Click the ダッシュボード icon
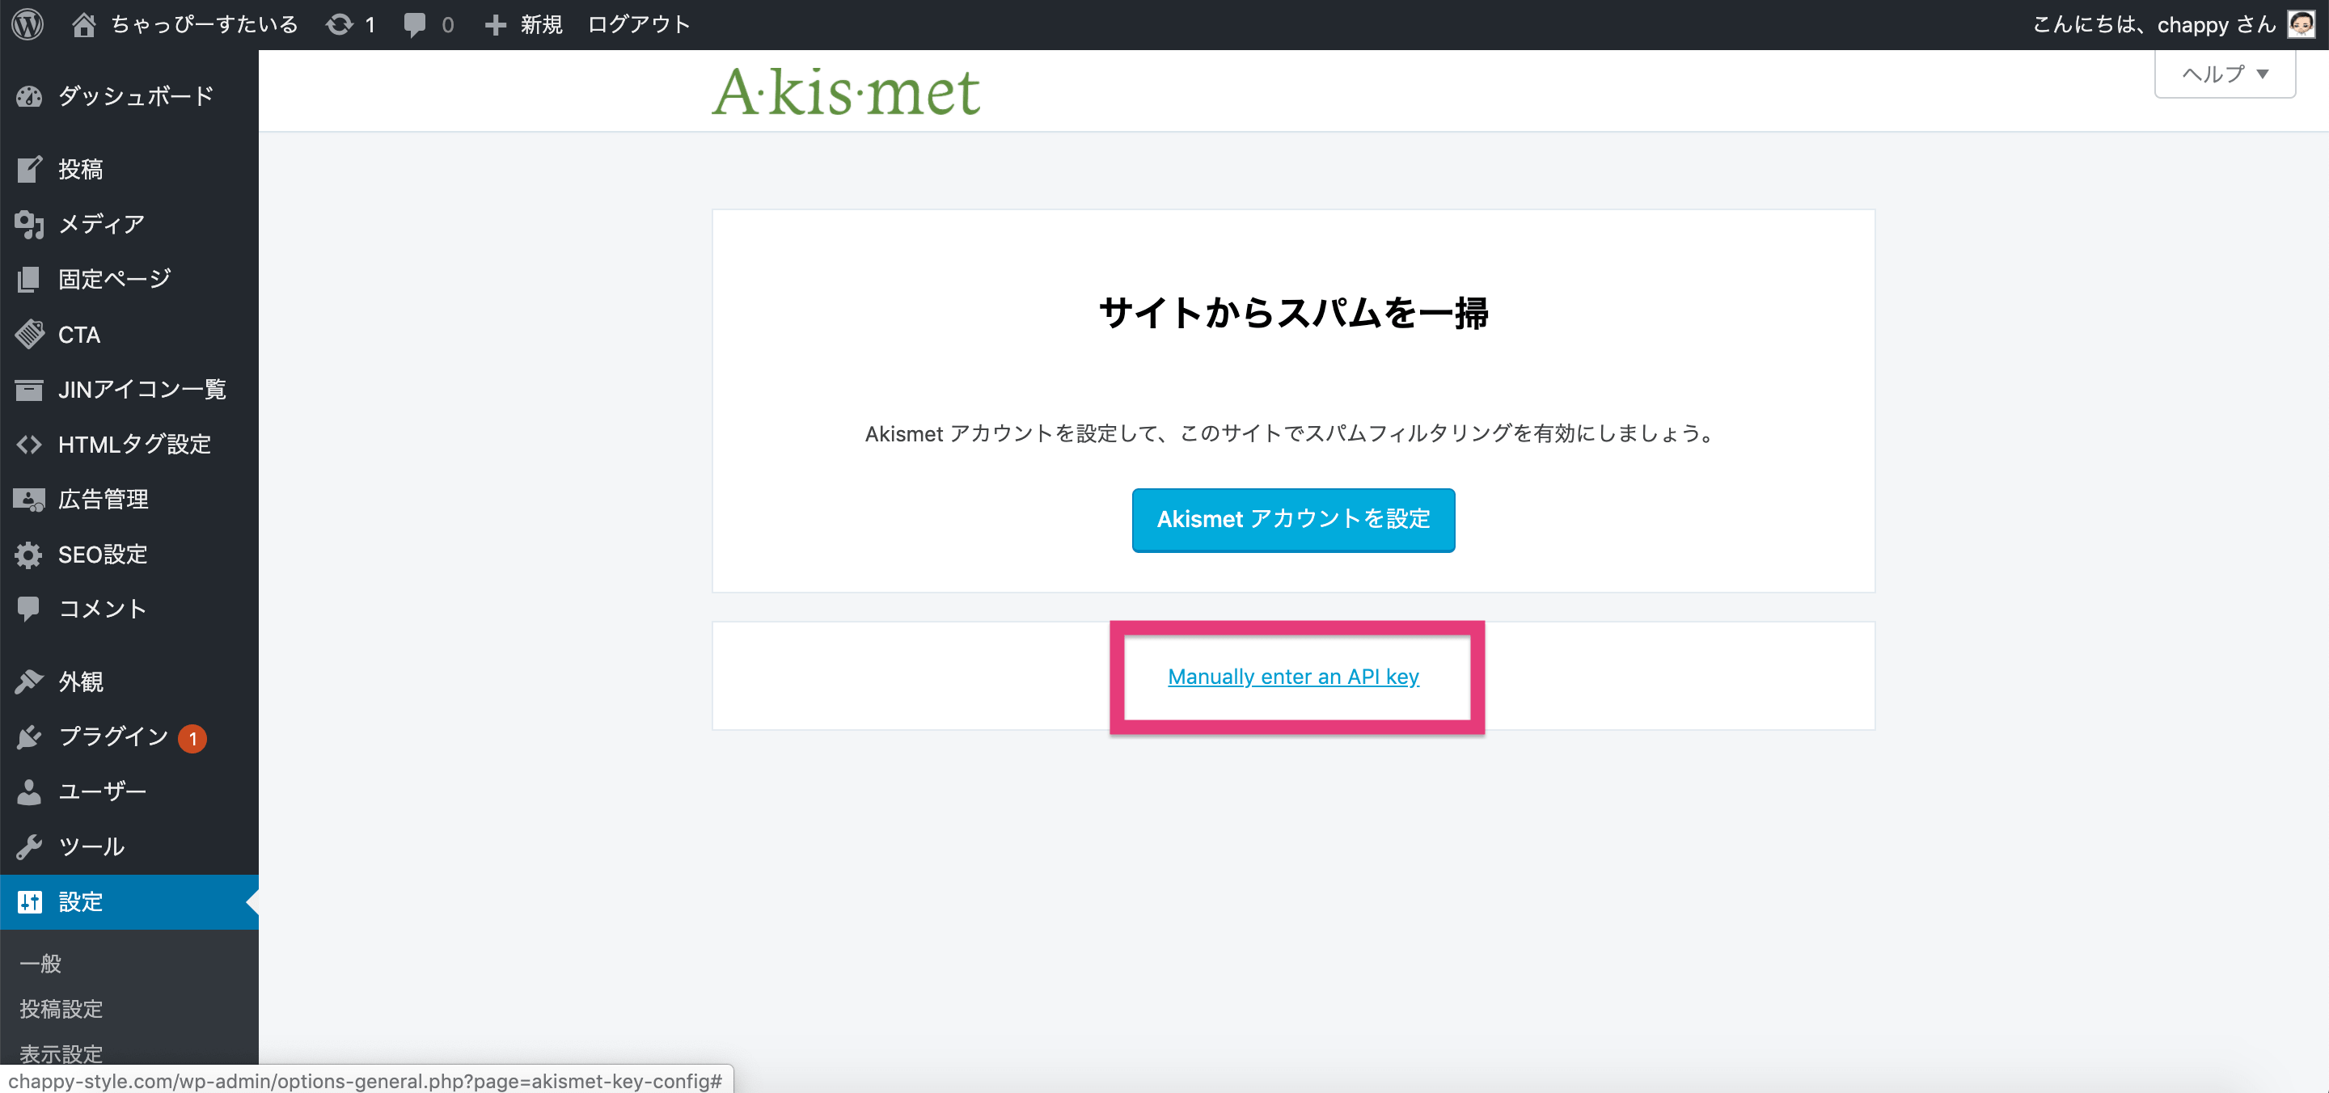Viewport: 2329px width, 1093px height. pyautogui.click(x=30, y=96)
